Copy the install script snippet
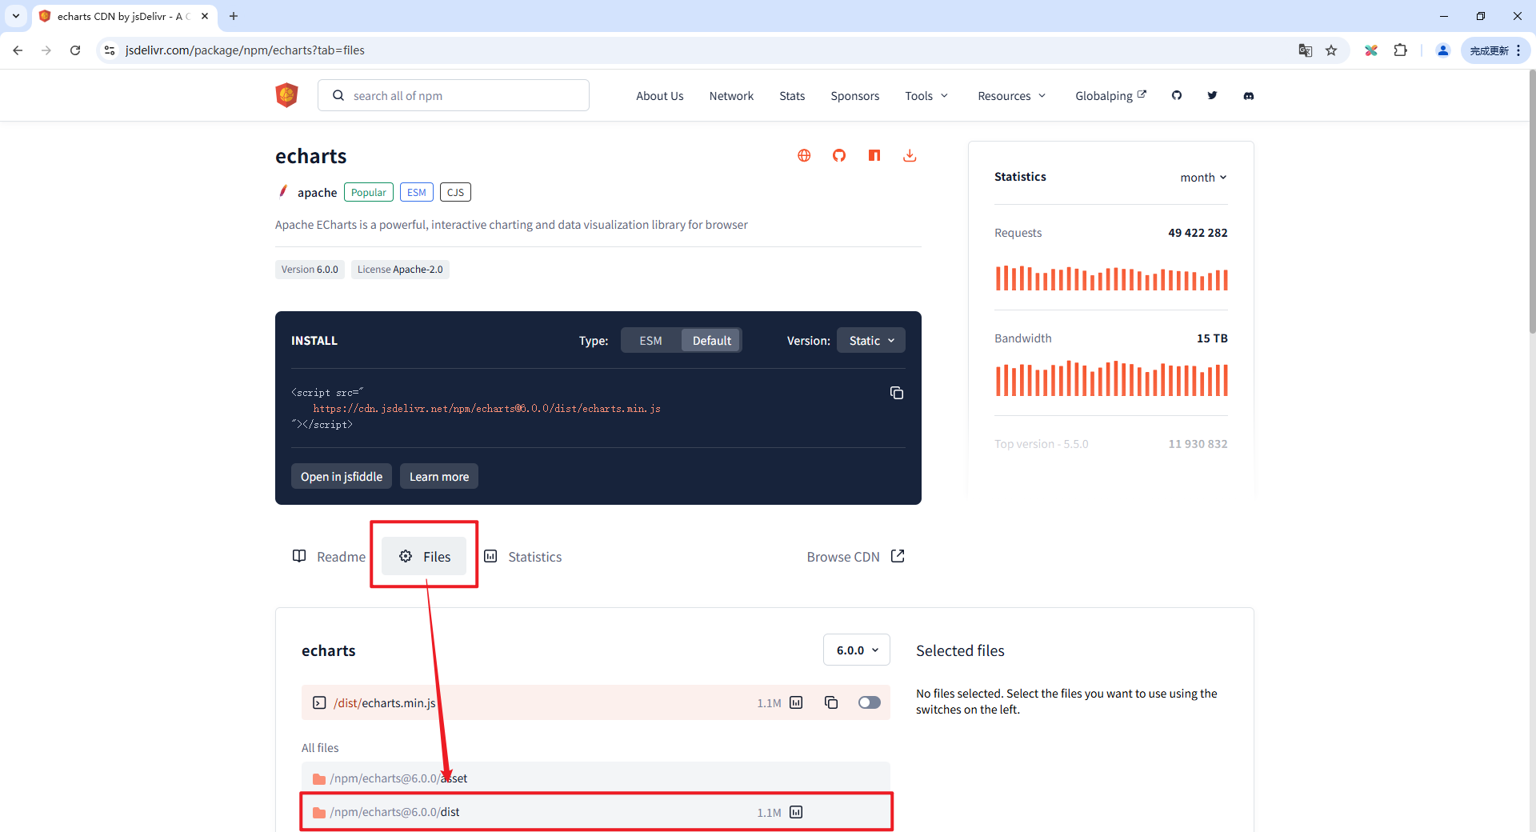This screenshot has height=832, width=1536. click(897, 392)
